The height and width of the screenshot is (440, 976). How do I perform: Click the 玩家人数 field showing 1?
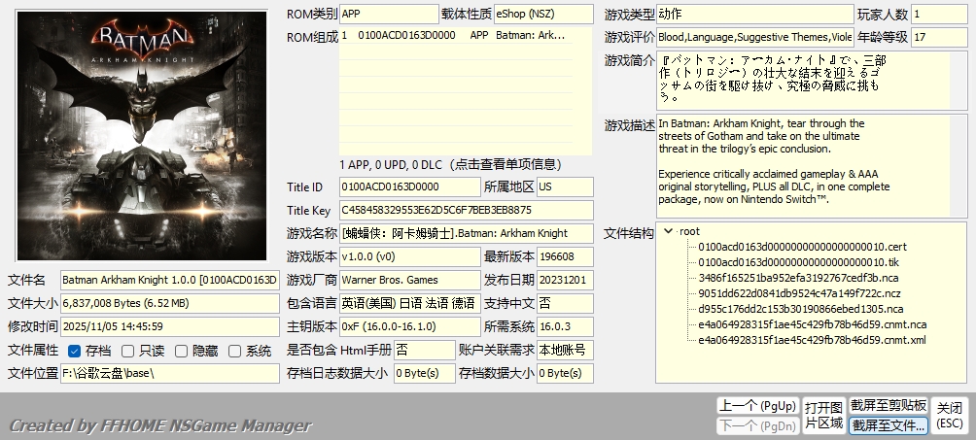coord(939,14)
